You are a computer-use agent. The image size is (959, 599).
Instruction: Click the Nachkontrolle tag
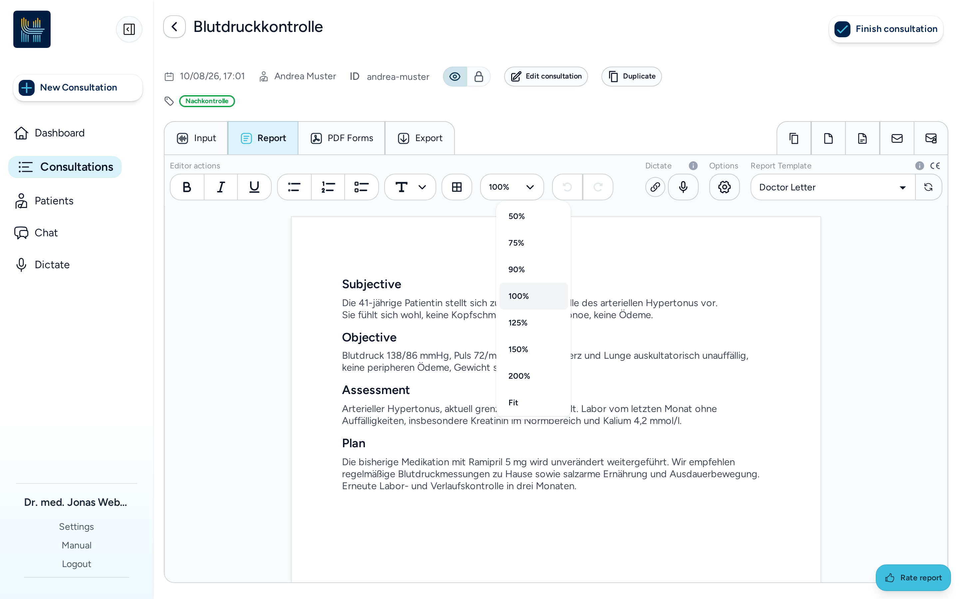tap(207, 101)
